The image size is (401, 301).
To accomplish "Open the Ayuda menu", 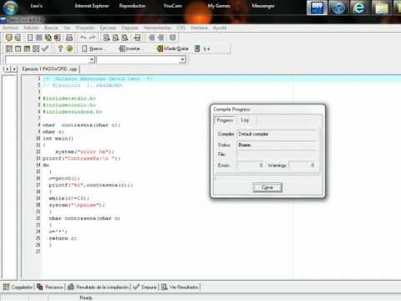I will pyautogui.click(x=220, y=28).
